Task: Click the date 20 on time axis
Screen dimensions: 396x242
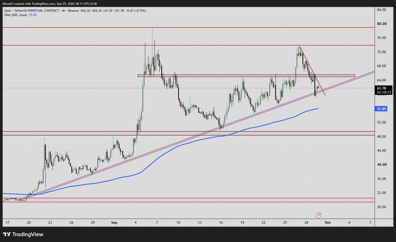Action: pyautogui.click(x=29, y=223)
